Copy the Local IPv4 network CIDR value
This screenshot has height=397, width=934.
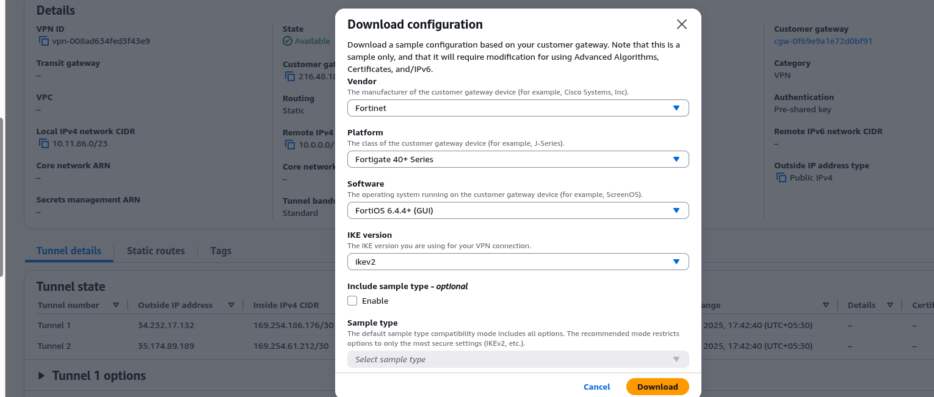coord(43,143)
